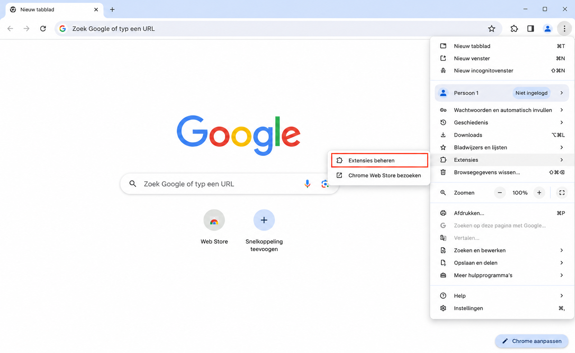Open the profile avatar icon in toolbar
Viewport: 575px width, 353px height.
(x=547, y=29)
